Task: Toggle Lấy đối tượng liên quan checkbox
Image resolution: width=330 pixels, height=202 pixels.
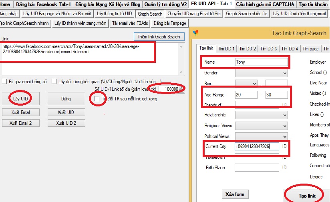Action: coord(54,81)
